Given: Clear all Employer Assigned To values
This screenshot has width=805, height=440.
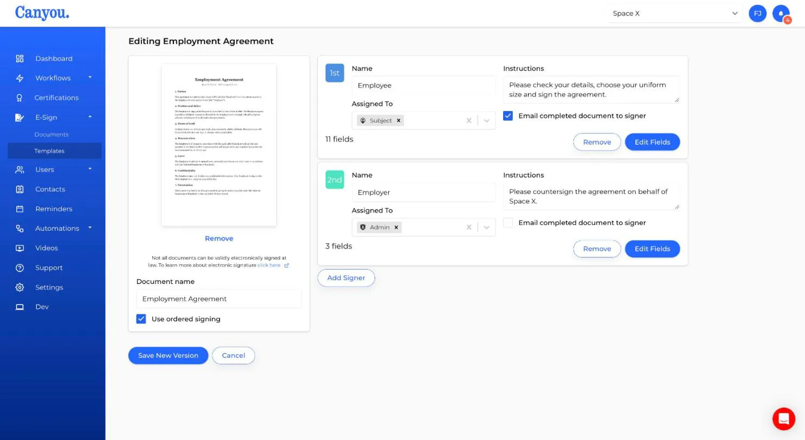Looking at the screenshot, I should coord(469,227).
